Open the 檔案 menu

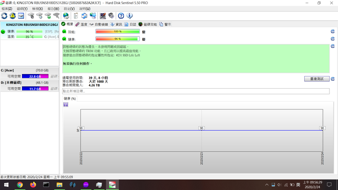(x=7, y=8)
